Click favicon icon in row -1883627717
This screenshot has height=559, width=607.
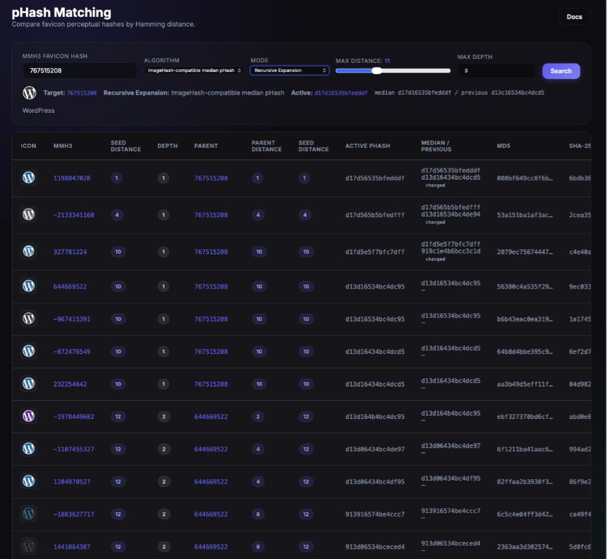(29, 514)
